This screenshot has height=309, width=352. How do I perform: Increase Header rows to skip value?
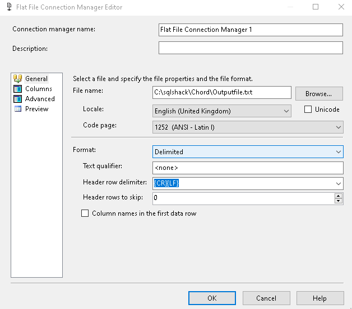coord(338,196)
